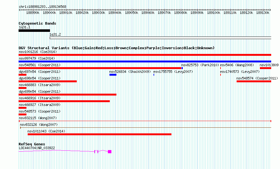Open the nsv825753 (Park2010) variant label
This screenshot has height=169, width=280.
200,65
